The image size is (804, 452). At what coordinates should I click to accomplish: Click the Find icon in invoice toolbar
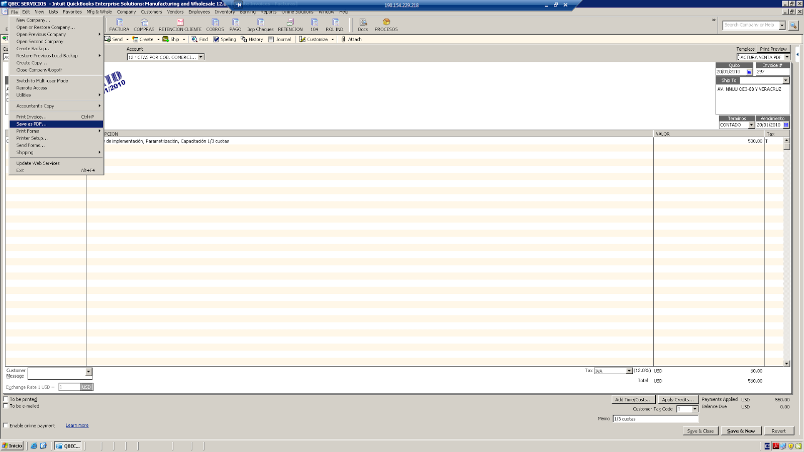(x=199, y=39)
